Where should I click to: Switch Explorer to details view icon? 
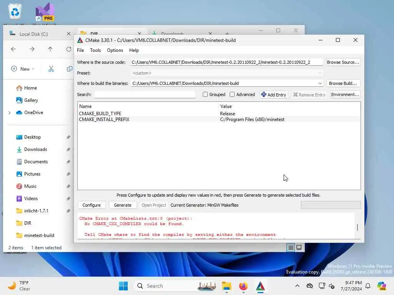coord(291,248)
